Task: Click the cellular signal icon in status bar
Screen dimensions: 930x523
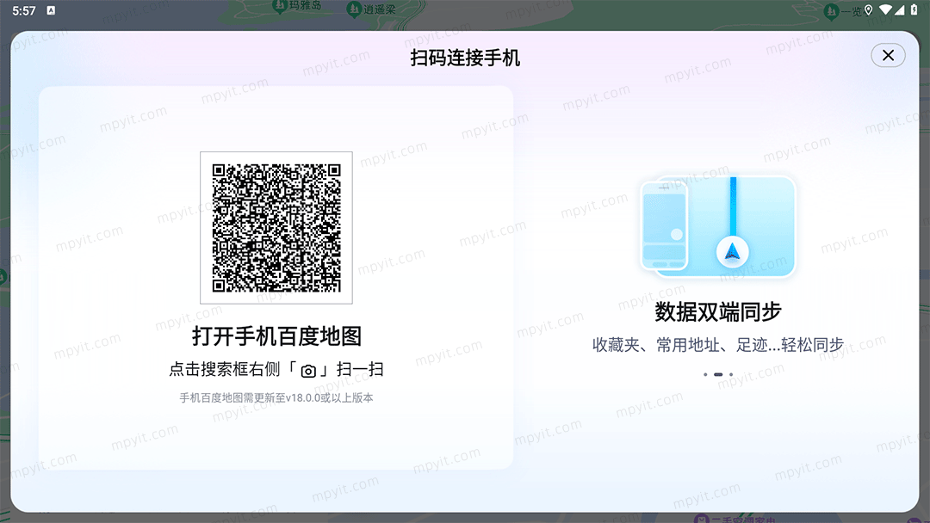Action: 900,10
